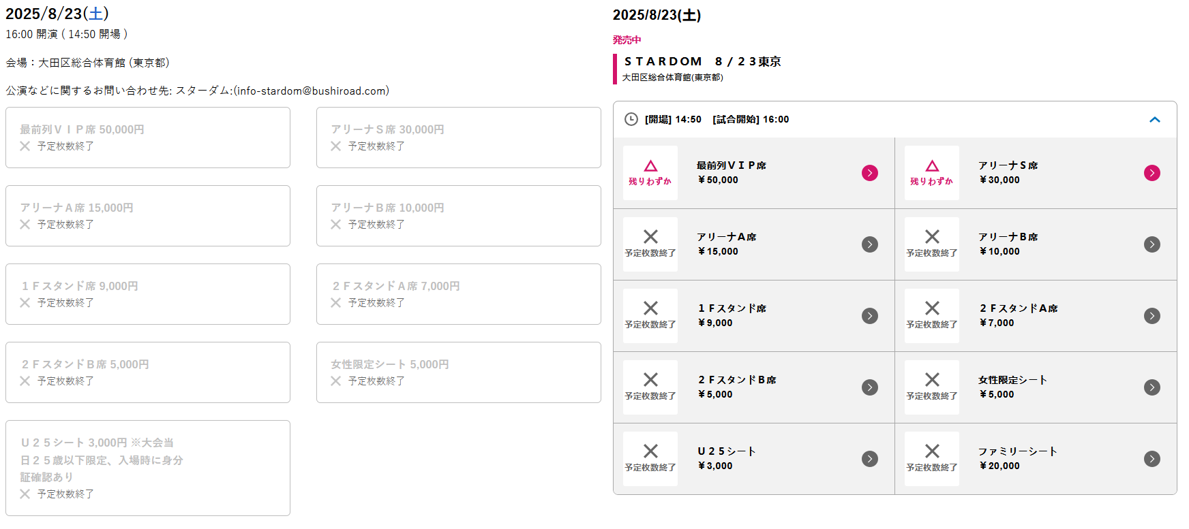Click pink arrow for 最前列VIP席 ¥50,000
The width and height of the screenshot is (1189, 529).
[x=869, y=173]
